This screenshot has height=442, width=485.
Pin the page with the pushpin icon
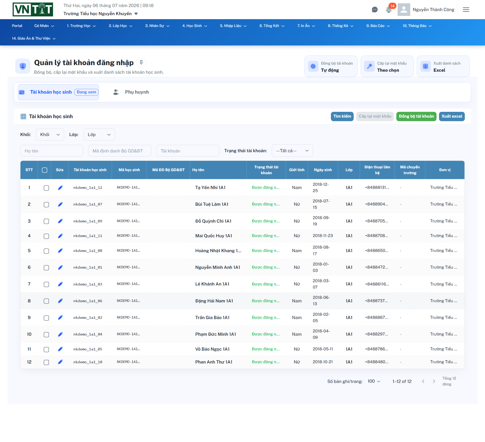coord(141,62)
